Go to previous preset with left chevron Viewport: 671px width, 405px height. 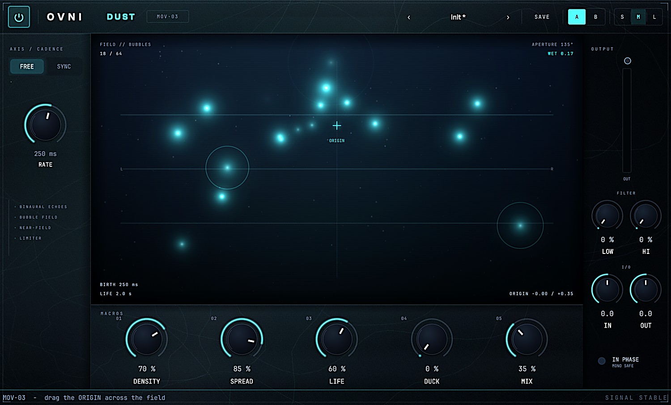(x=409, y=17)
